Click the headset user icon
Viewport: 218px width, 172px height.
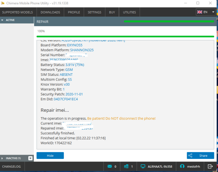182,166
